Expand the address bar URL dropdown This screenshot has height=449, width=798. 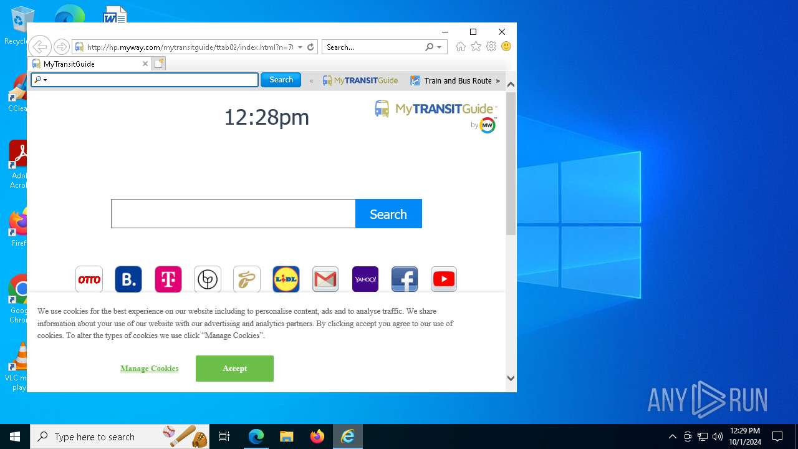(300, 47)
